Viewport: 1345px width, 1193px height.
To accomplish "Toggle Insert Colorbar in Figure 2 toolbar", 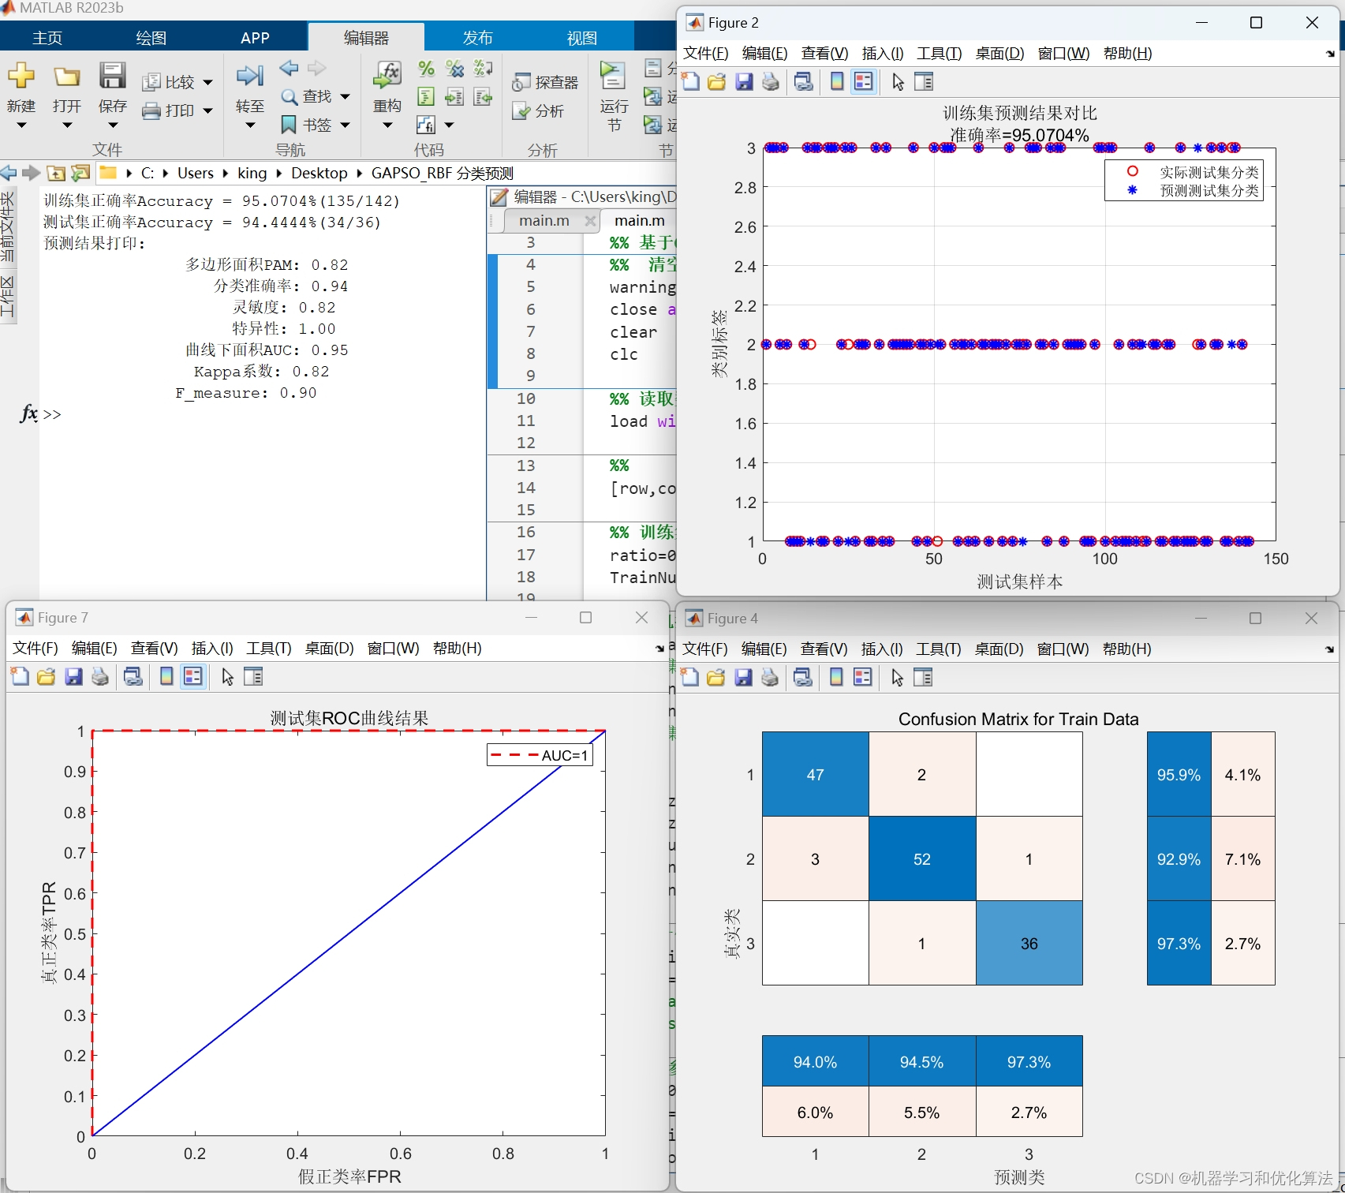I will point(837,81).
